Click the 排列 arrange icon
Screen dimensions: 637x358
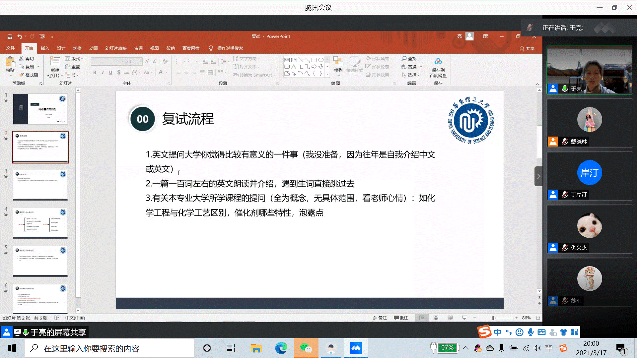[x=338, y=62]
